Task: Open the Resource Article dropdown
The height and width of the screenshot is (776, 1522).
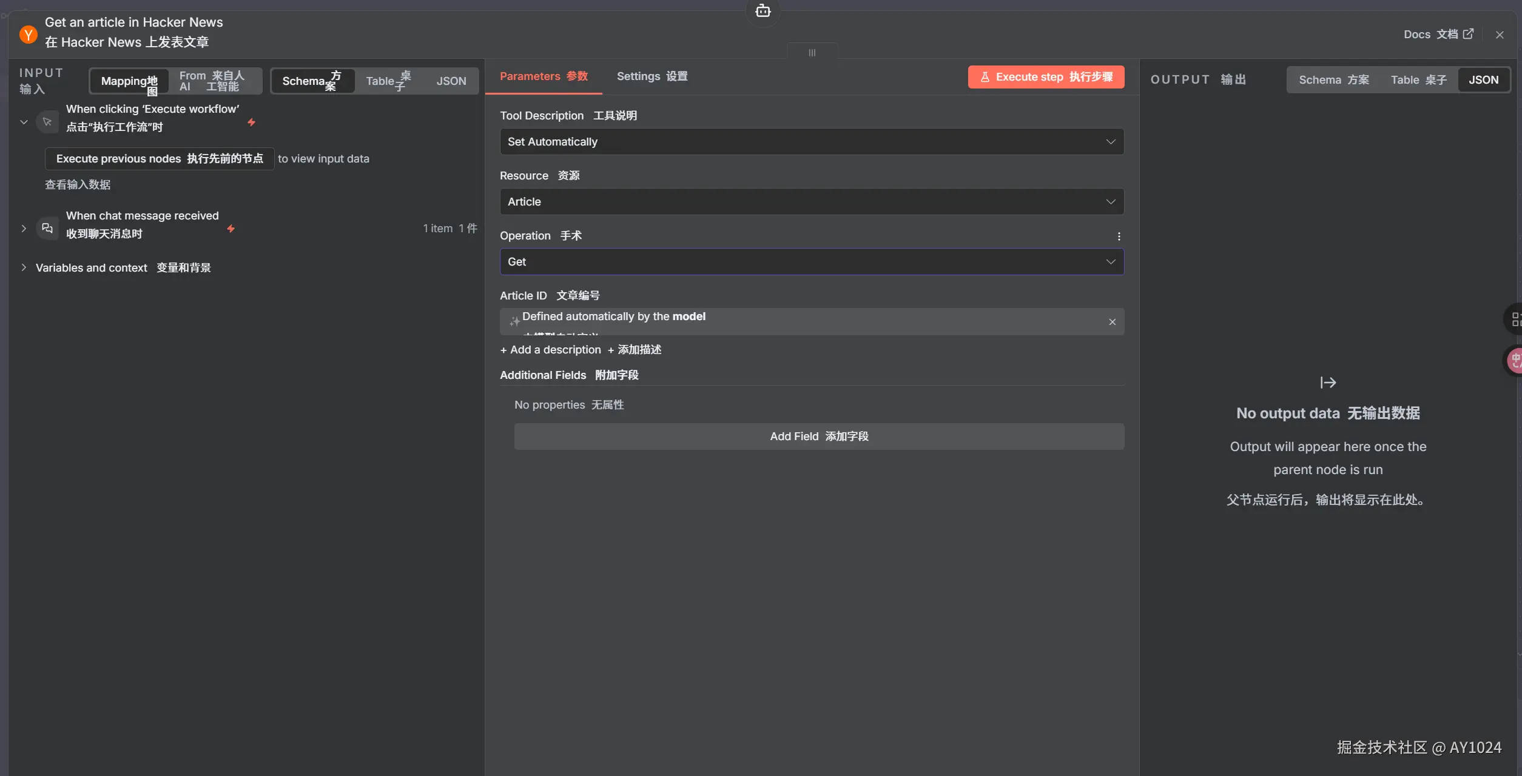Action: pyautogui.click(x=811, y=202)
